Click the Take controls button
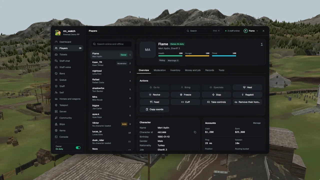 pyautogui.click(x=216, y=102)
